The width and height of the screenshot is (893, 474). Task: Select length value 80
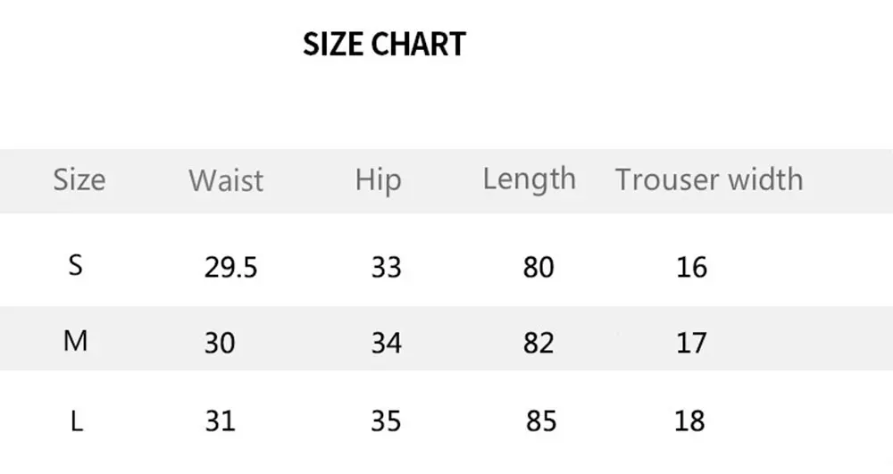(538, 267)
